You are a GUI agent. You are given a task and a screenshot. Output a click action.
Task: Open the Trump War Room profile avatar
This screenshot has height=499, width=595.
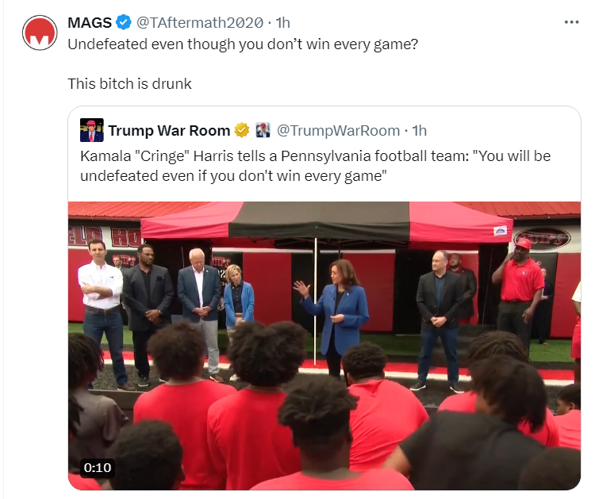click(x=92, y=130)
